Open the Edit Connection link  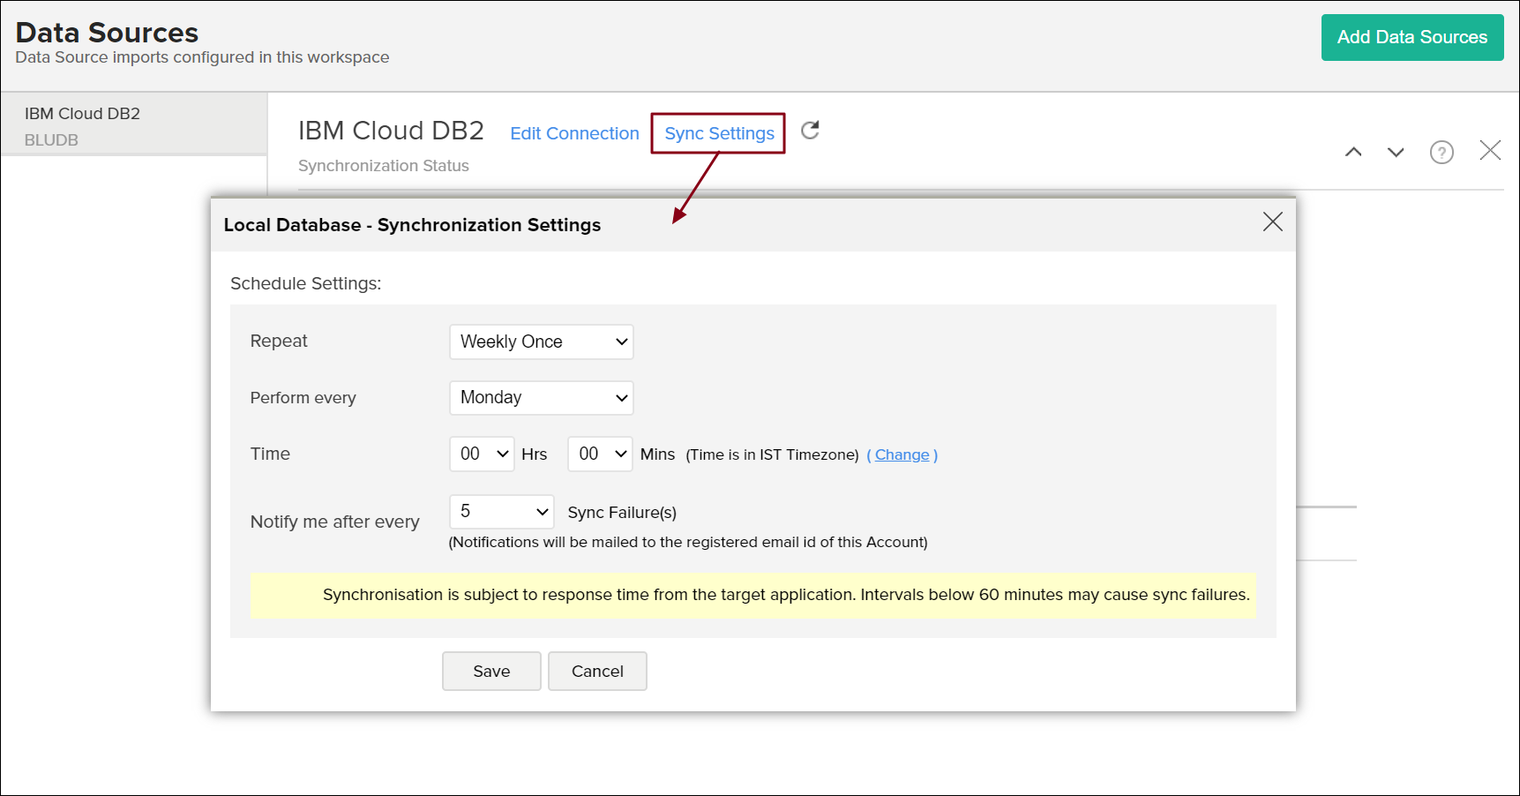tap(574, 133)
